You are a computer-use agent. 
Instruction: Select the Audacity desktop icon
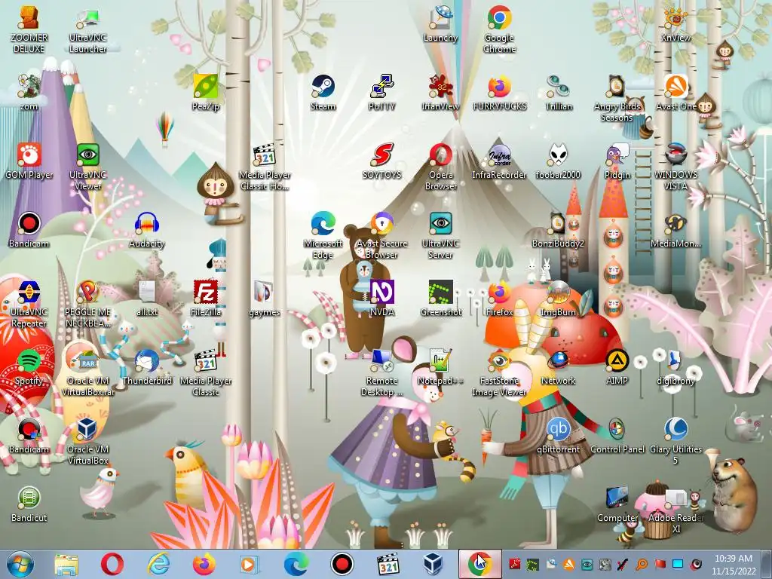coord(147,230)
